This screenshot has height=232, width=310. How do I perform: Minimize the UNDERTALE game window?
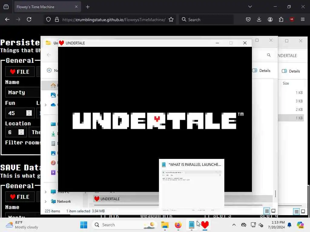click(217, 43)
